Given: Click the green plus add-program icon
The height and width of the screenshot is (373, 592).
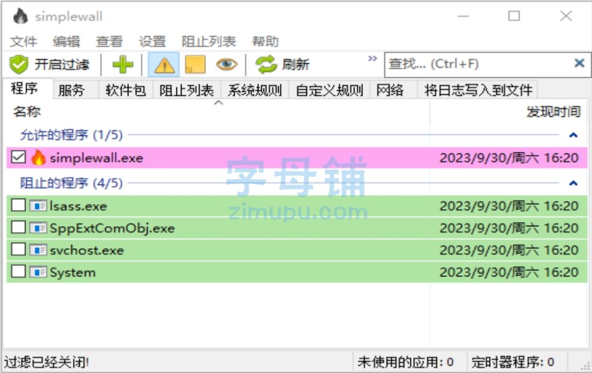Looking at the screenshot, I should 123,65.
